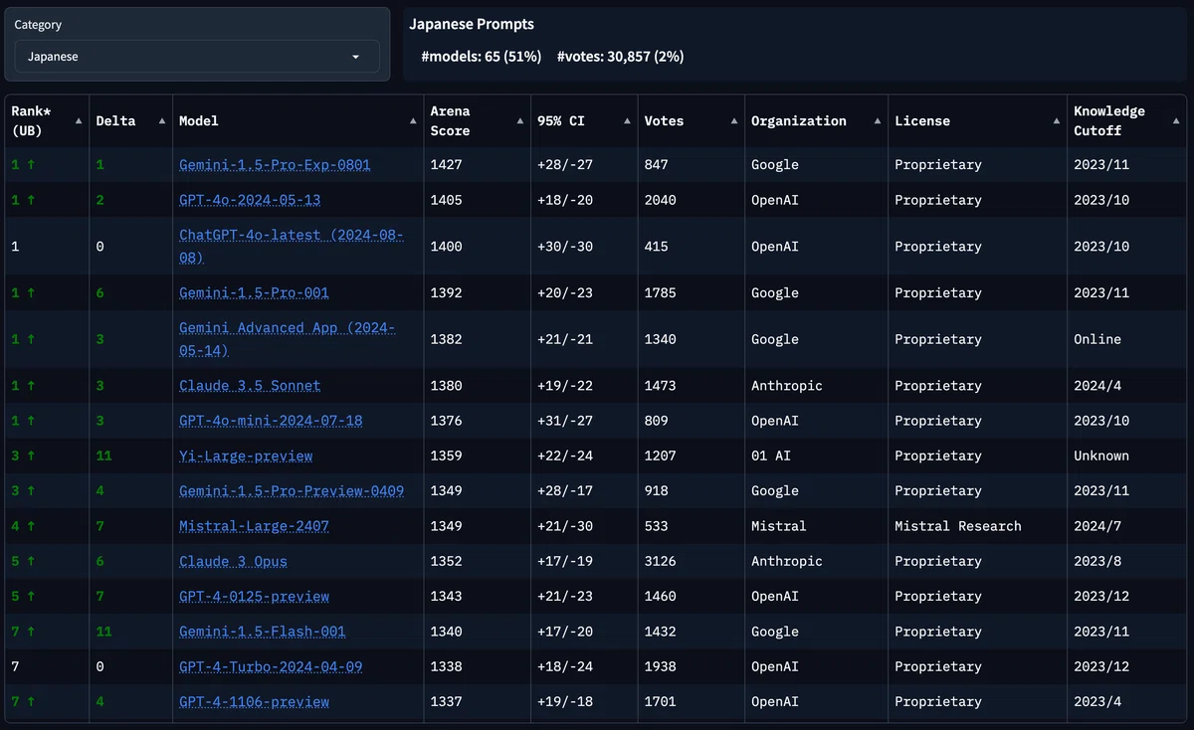
Task: Sort table by Votes column arrow
Action: point(733,120)
